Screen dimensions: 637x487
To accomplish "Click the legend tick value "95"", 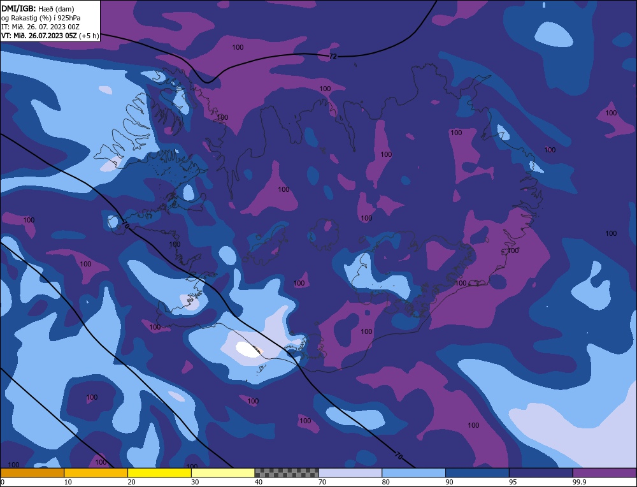I will 513,482.
